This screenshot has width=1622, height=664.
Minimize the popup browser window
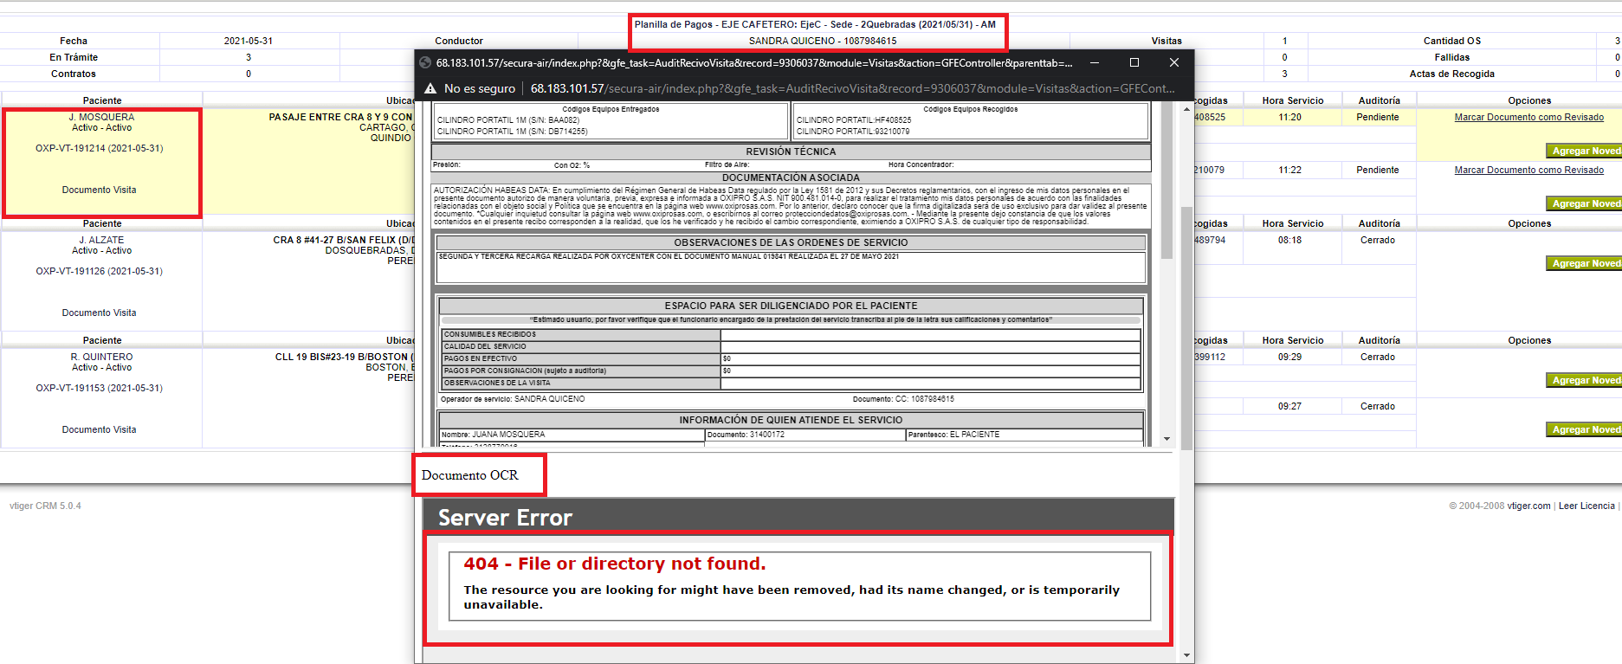coord(1095,62)
